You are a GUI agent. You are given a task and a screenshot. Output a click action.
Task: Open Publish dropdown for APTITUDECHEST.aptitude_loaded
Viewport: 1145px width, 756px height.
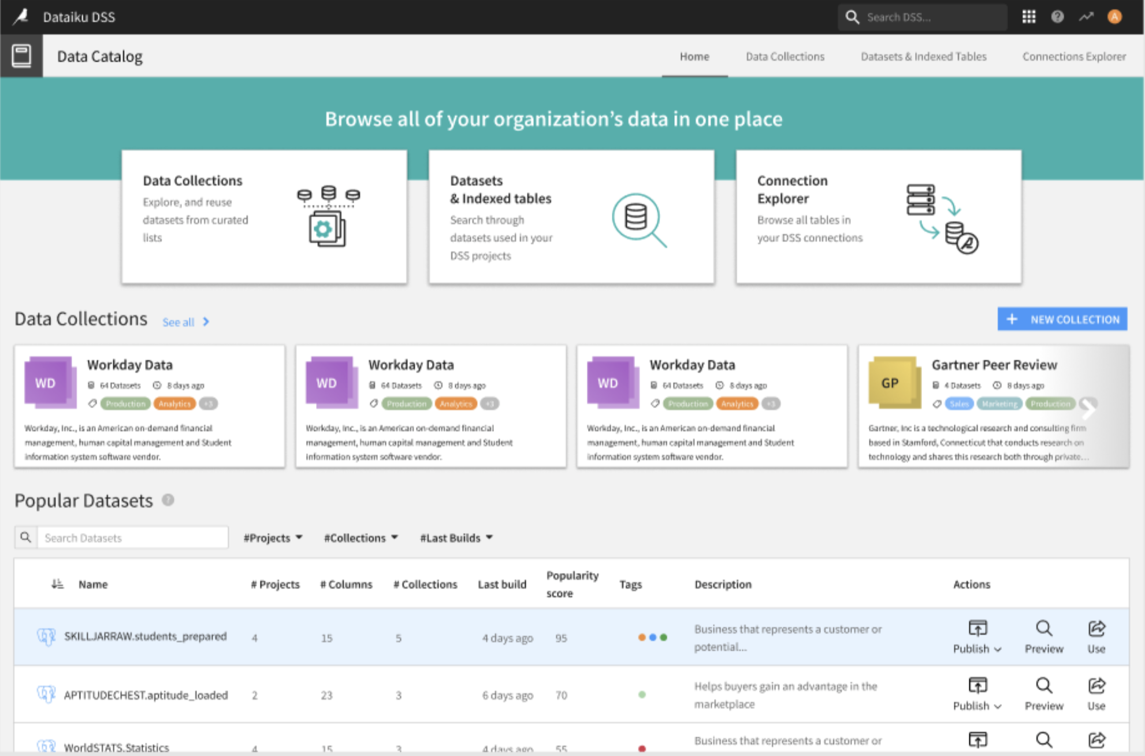pyautogui.click(x=977, y=694)
